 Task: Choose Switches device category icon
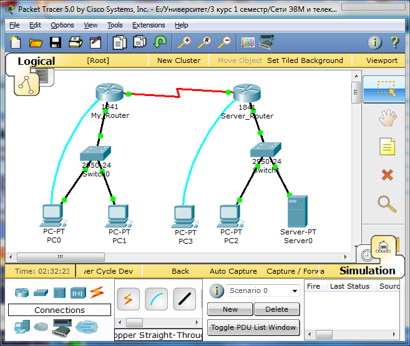point(41,292)
